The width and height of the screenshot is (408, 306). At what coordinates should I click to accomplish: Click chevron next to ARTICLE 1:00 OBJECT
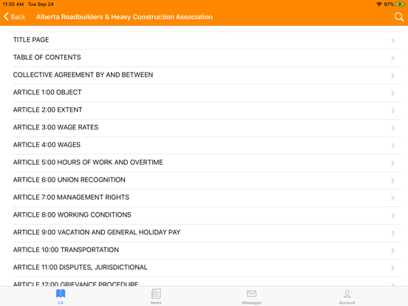click(393, 93)
